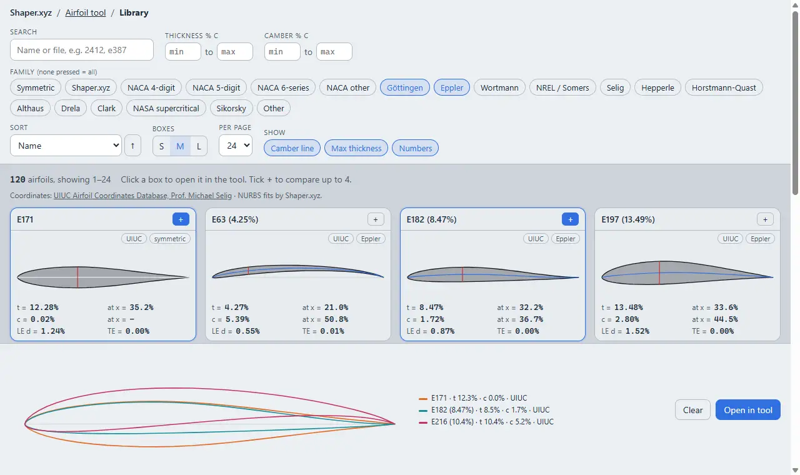800x475 pixels.
Task: Select small box size S
Action: coord(162,146)
